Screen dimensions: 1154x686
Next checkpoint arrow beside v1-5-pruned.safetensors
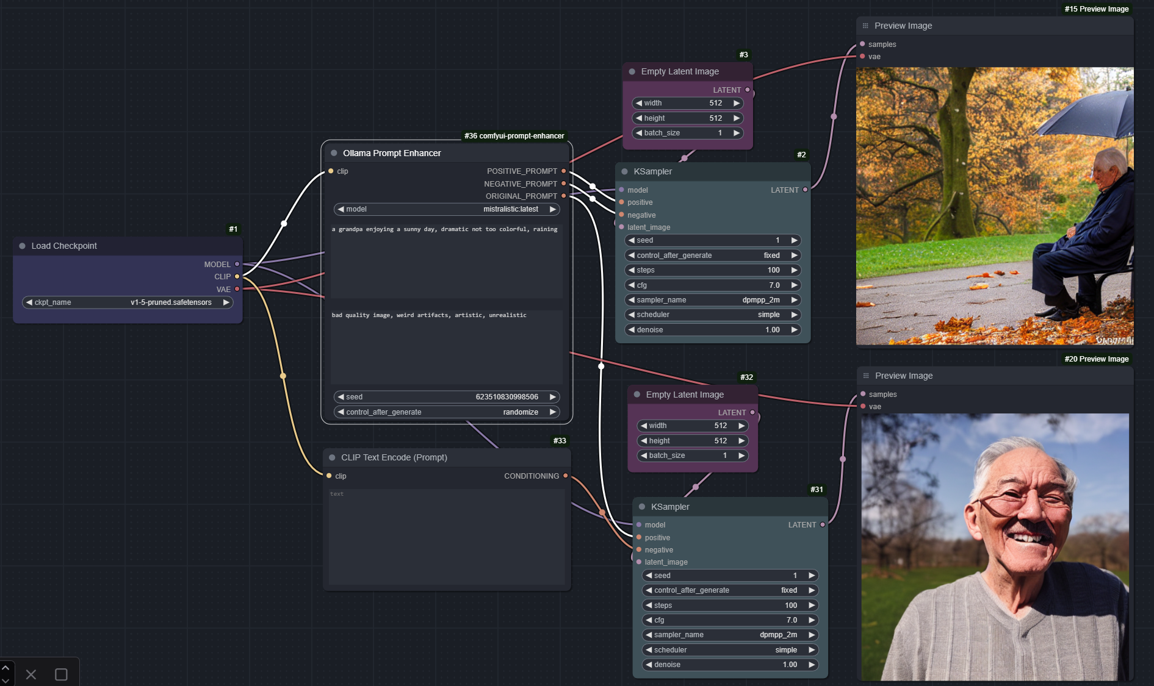(x=226, y=302)
